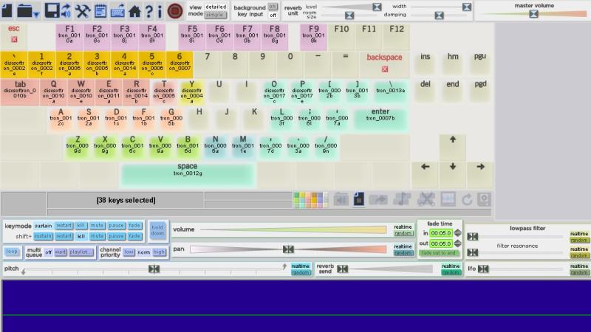Set channel priority to high

(x=159, y=252)
